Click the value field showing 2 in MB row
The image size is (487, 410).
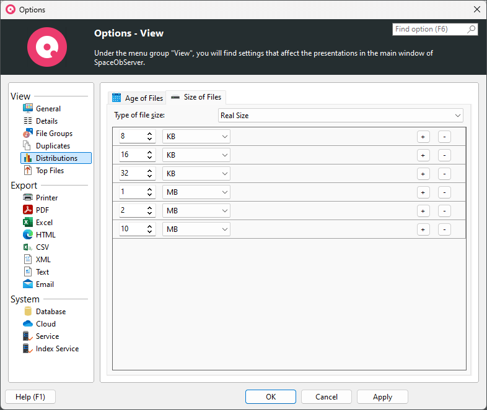tap(131, 211)
